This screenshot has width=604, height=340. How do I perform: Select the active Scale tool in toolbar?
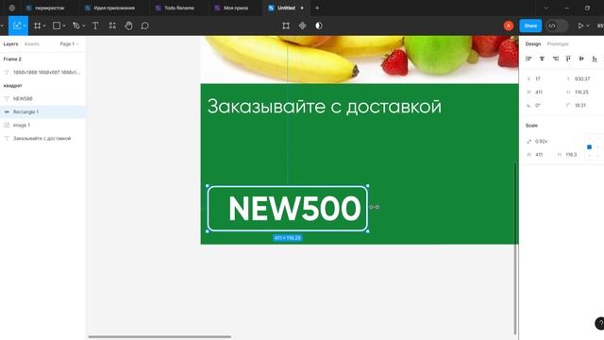pos(17,25)
